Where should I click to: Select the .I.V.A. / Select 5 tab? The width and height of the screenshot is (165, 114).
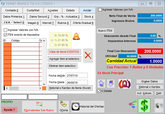tap(14, 23)
